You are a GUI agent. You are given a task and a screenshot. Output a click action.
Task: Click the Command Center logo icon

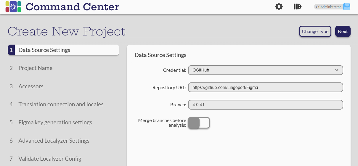click(13, 7)
